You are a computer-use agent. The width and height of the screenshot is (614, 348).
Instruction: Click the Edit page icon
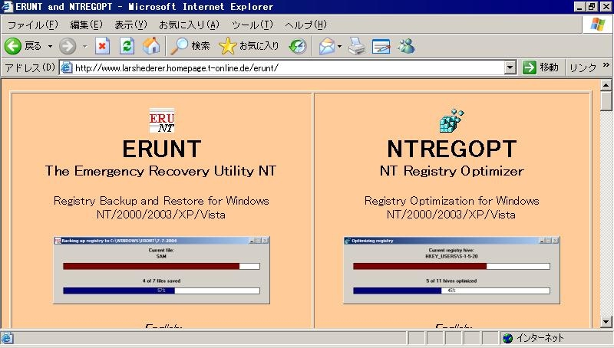381,46
